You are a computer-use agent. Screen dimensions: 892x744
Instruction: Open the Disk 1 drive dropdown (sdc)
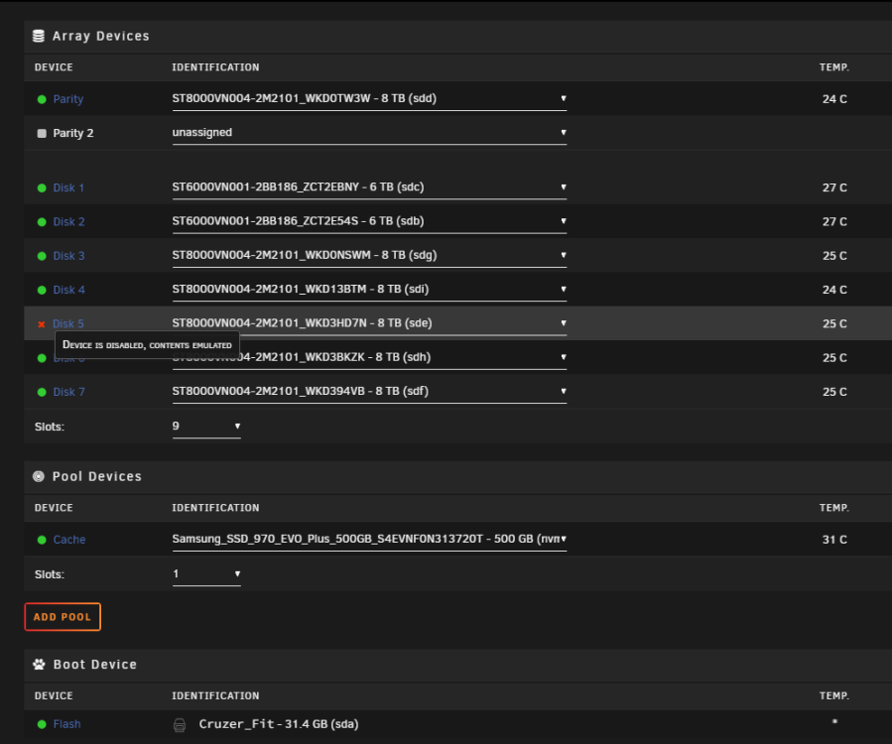(369, 187)
